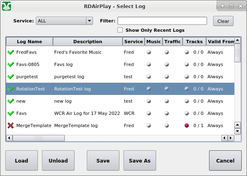This screenshot has width=247, height=176.
Task: Click the RDAirPlay app icon in title bar
Action: pyautogui.click(x=7, y=6)
